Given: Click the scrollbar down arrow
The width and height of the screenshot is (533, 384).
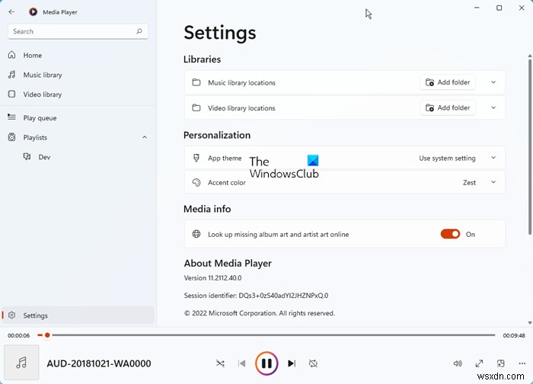Looking at the screenshot, I should (x=530, y=323).
